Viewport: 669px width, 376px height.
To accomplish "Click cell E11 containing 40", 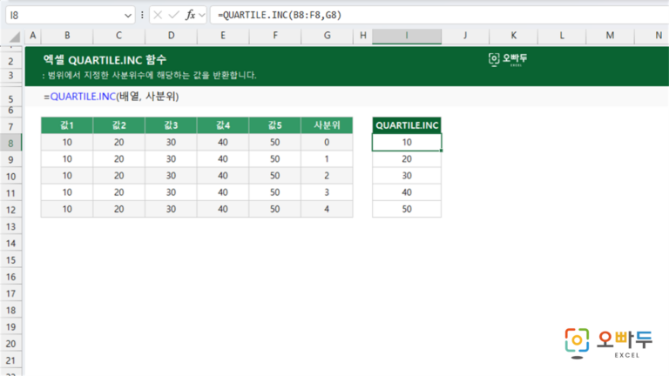I will pos(223,192).
